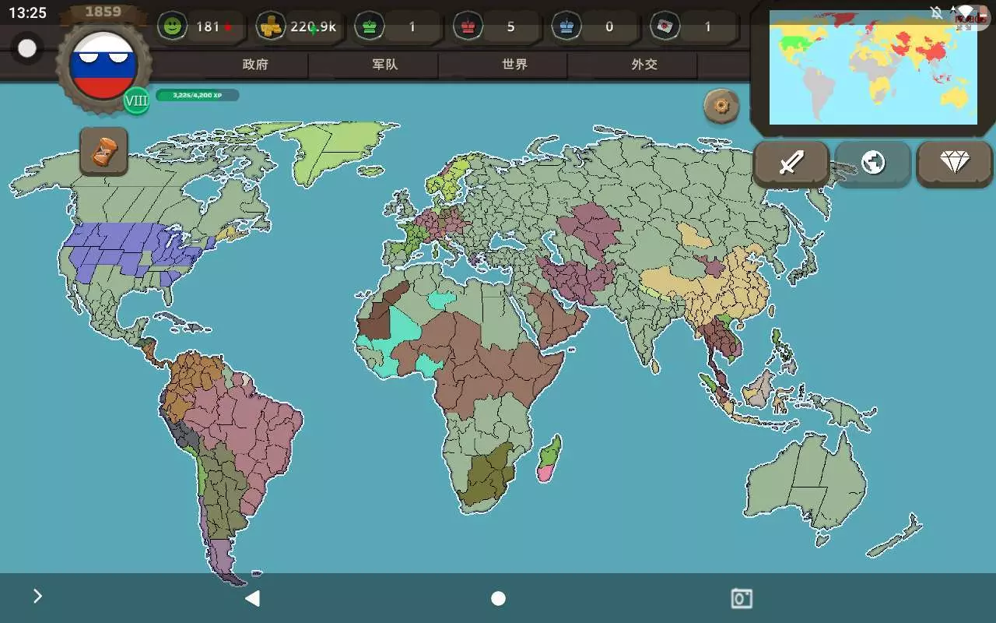Open the 政府 (Government) tab

click(x=255, y=65)
